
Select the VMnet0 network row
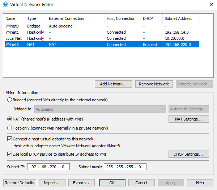[x=102, y=26]
